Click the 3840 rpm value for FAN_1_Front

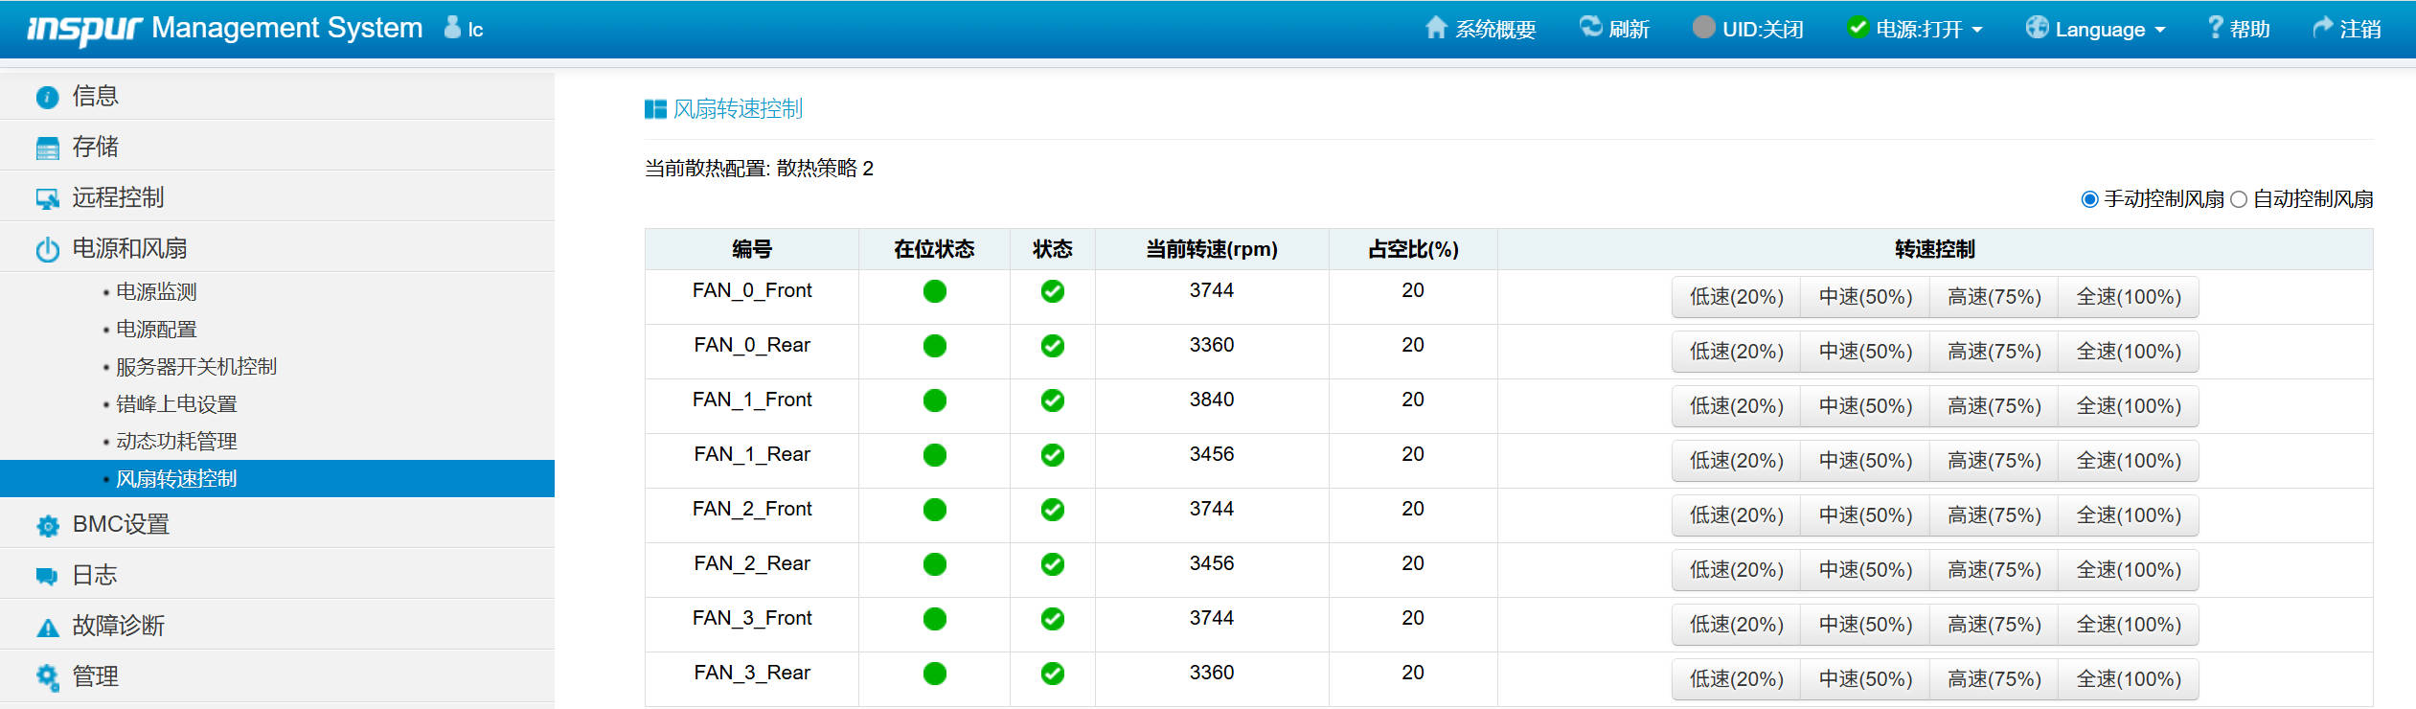click(x=1212, y=400)
